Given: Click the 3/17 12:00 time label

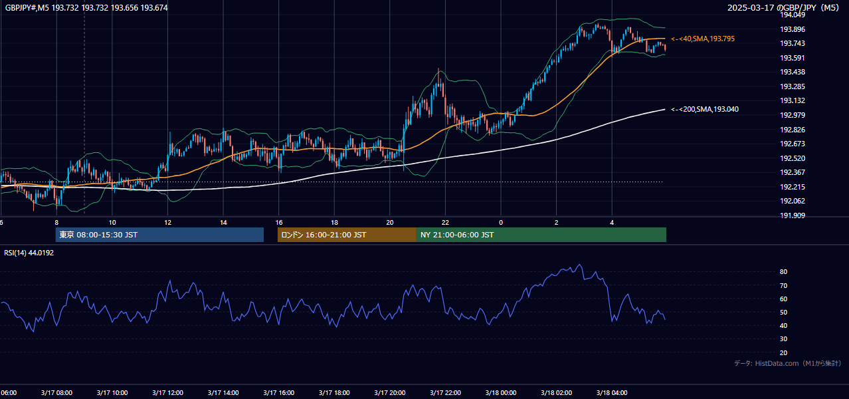Looking at the screenshot, I should pos(167,393).
